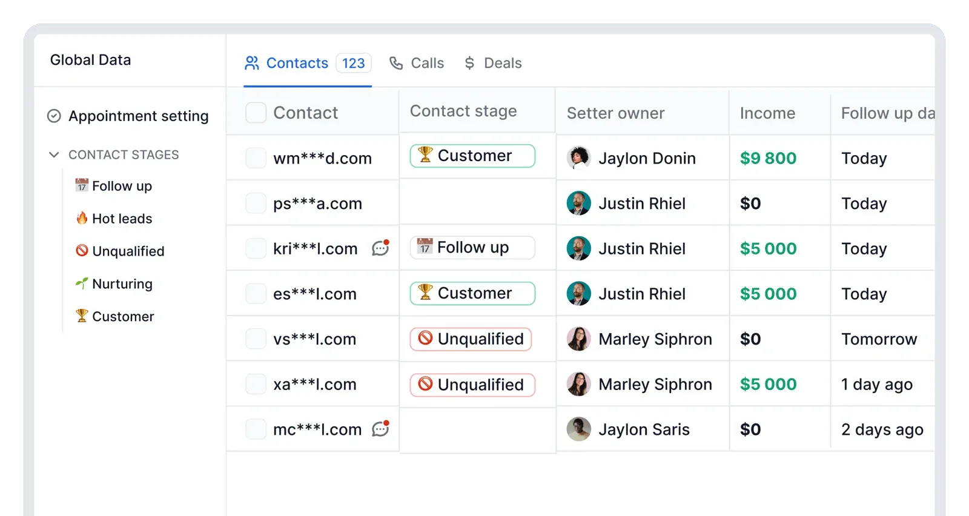The height and width of the screenshot is (516, 969).
Task: Click Justin Rhiel's avatar in es***l.com row
Action: (578, 294)
